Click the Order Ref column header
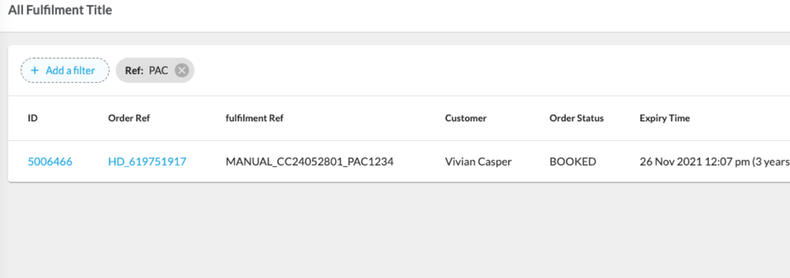 pos(129,118)
